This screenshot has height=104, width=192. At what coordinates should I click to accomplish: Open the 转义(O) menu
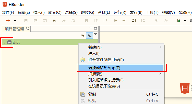tap(55, 12)
